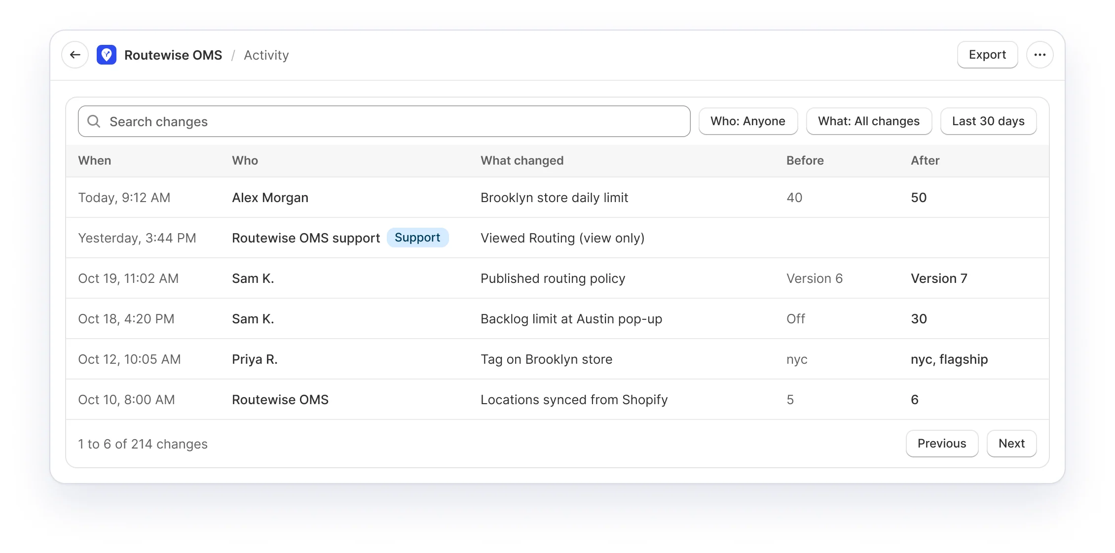Click the search magnifier icon
Image resolution: width=1115 pixels, height=553 pixels.
[94, 121]
